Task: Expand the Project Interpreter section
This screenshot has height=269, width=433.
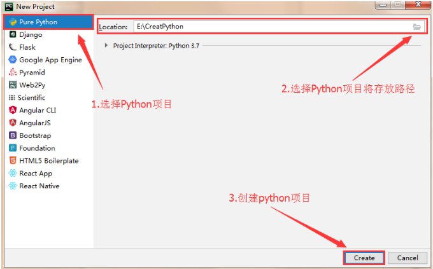Action: (x=106, y=45)
